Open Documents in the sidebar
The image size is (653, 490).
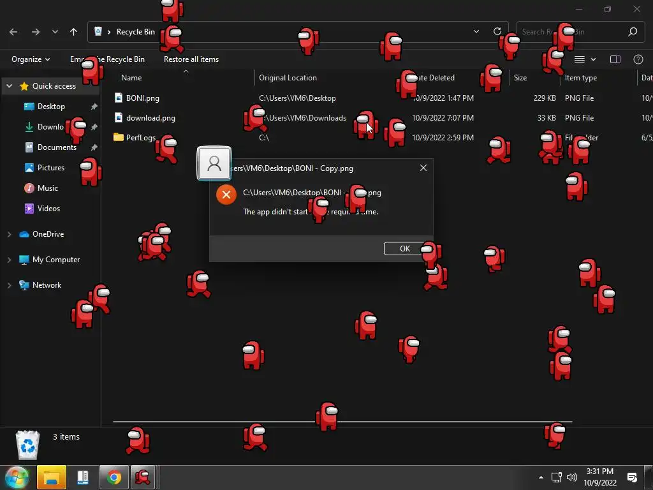[57, 147]
